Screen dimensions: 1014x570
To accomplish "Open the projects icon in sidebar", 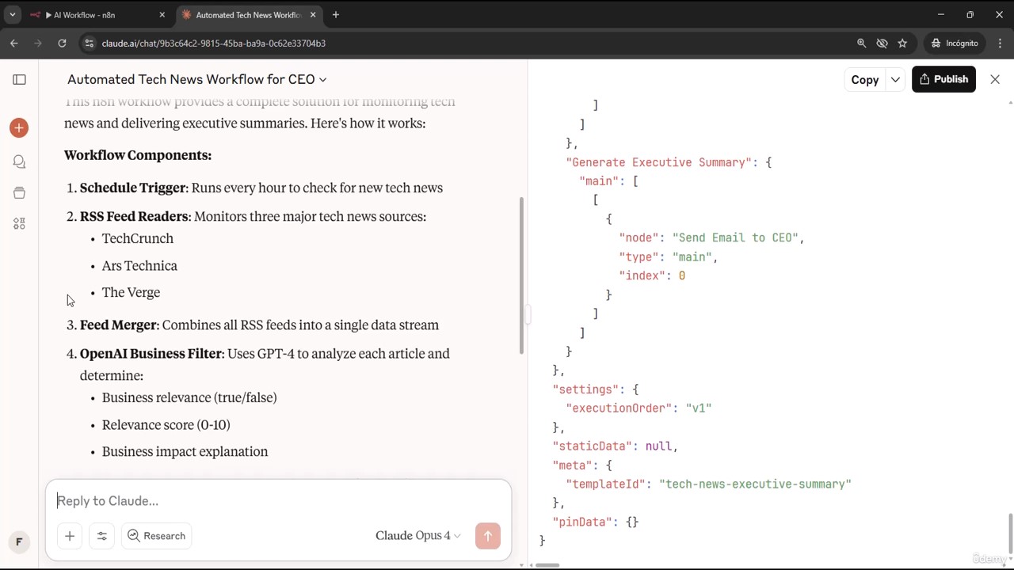I will (19, 192).
